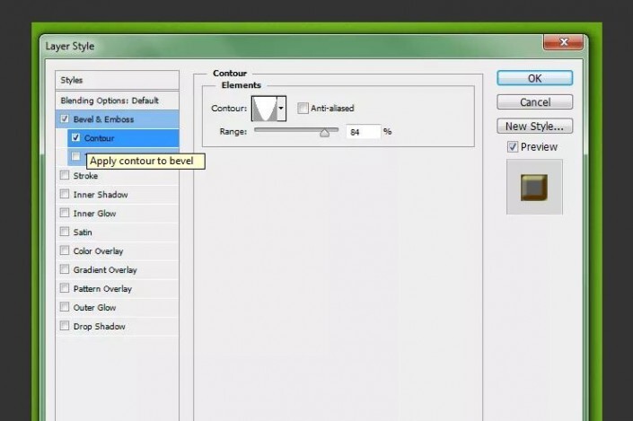This screenshot has width=633, height=421.
Task: Open the Gradient Overlay settings
Action: (x=105, y=270)
